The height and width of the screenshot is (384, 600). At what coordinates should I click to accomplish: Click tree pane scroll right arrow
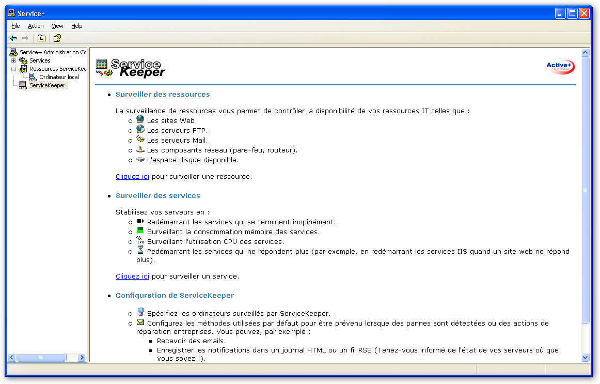[x=82, y=358]
